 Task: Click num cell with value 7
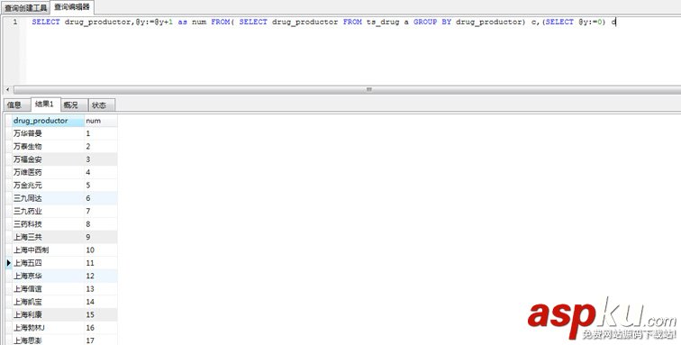point(101,211)
